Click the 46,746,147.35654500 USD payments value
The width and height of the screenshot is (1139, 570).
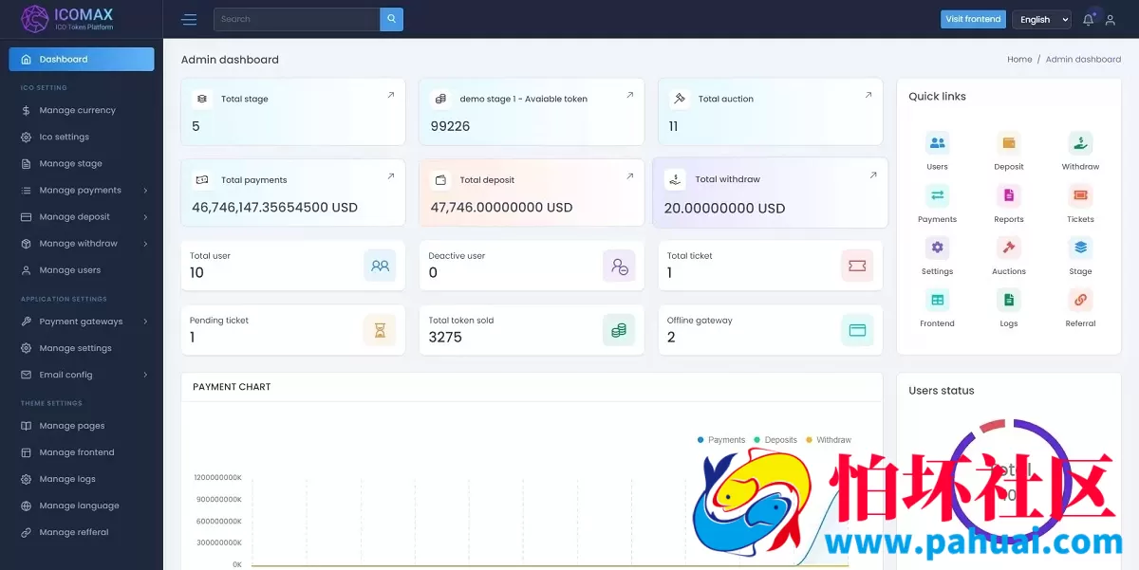click(274, 207)
